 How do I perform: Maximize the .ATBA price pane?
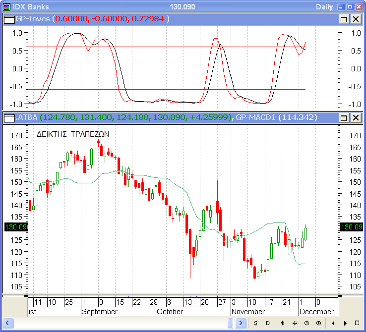pyautogui.click(x=344, y=117)
